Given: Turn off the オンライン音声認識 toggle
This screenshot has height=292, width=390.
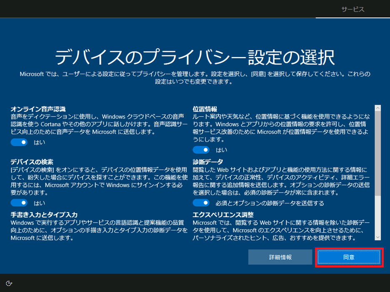Looking at the screenshot, I should (x=19, y=142).
